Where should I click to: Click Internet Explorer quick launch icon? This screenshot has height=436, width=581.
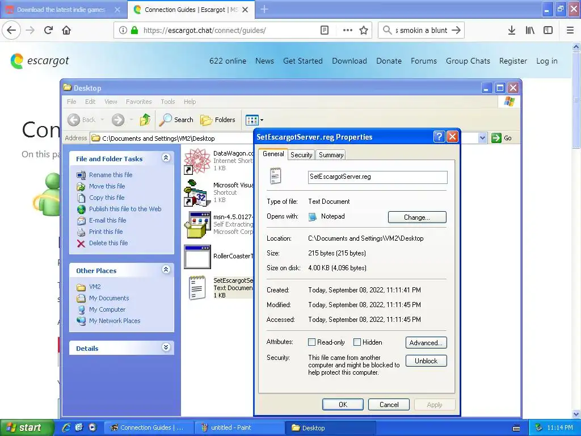coord(67,427)
